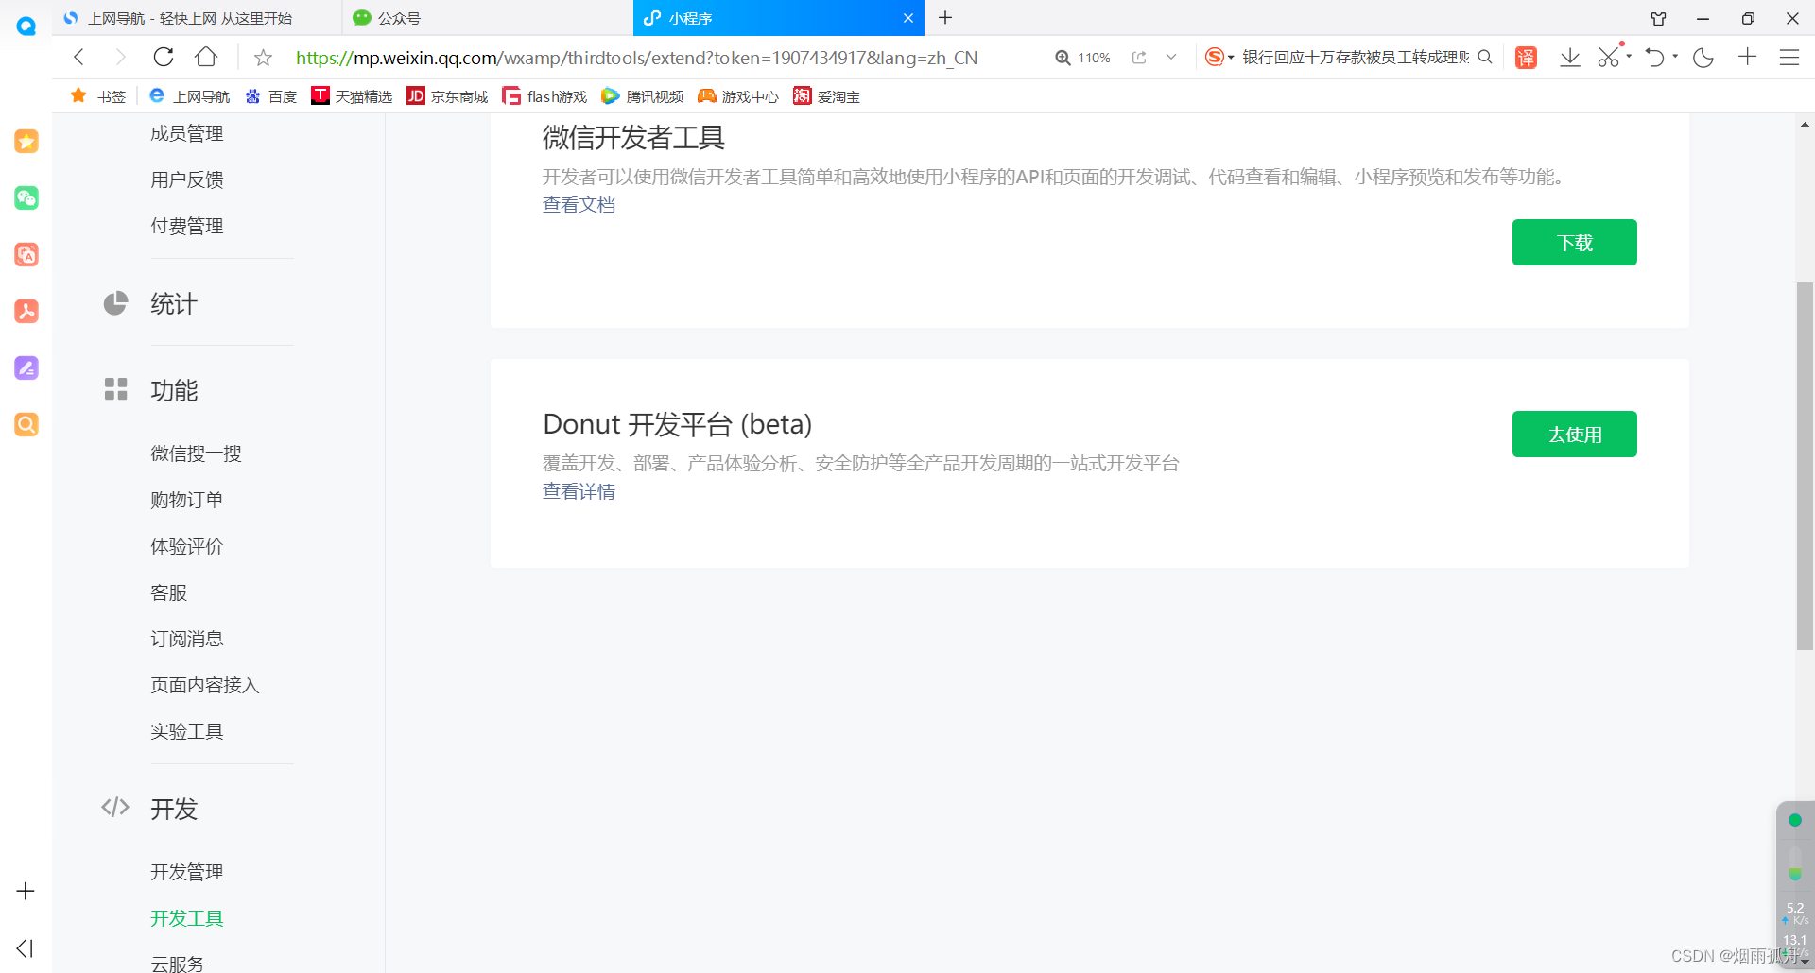
Task: Open 购物订单 menu item
Action: click(x=187, y=500)
